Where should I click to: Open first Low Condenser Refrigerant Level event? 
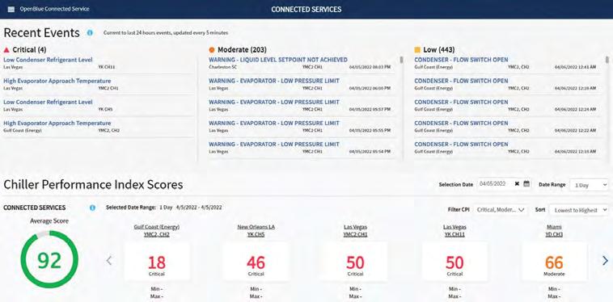click(48, 60)
